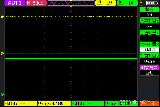Select the AUTO run mode indicator
This screenshot has height=107, width=160.
tap(15, 3)
